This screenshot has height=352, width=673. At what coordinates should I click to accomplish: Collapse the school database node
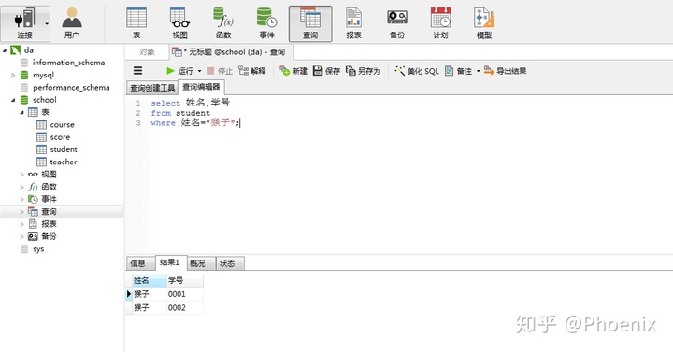point(13,100)
